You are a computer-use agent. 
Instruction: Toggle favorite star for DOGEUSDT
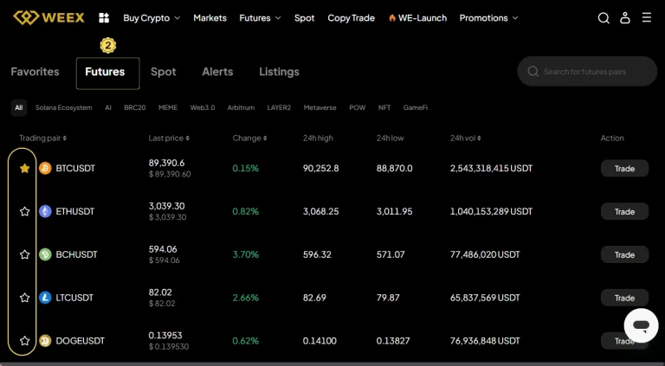pyautogui.click(x=24, y=341)
